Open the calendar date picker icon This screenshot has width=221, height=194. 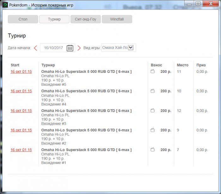coord(70,48)
